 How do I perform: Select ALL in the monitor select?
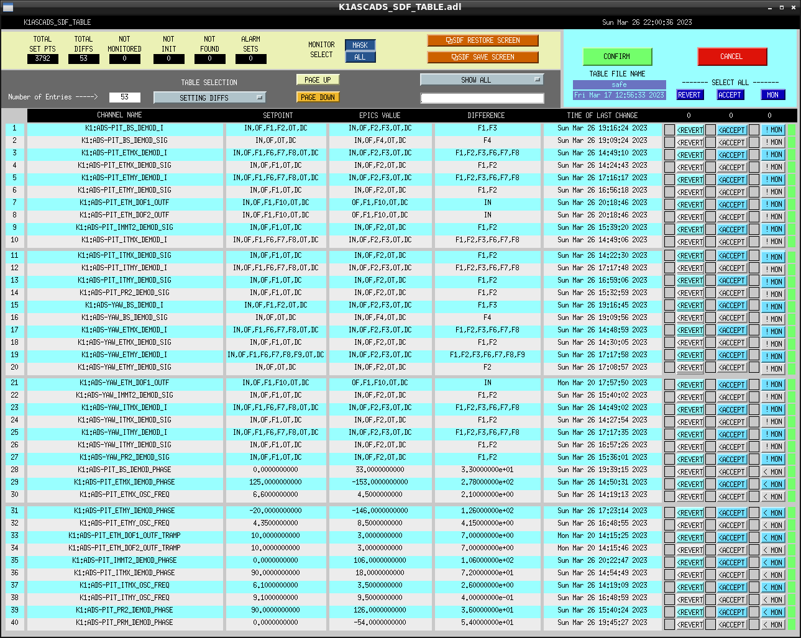pos(360,57)
